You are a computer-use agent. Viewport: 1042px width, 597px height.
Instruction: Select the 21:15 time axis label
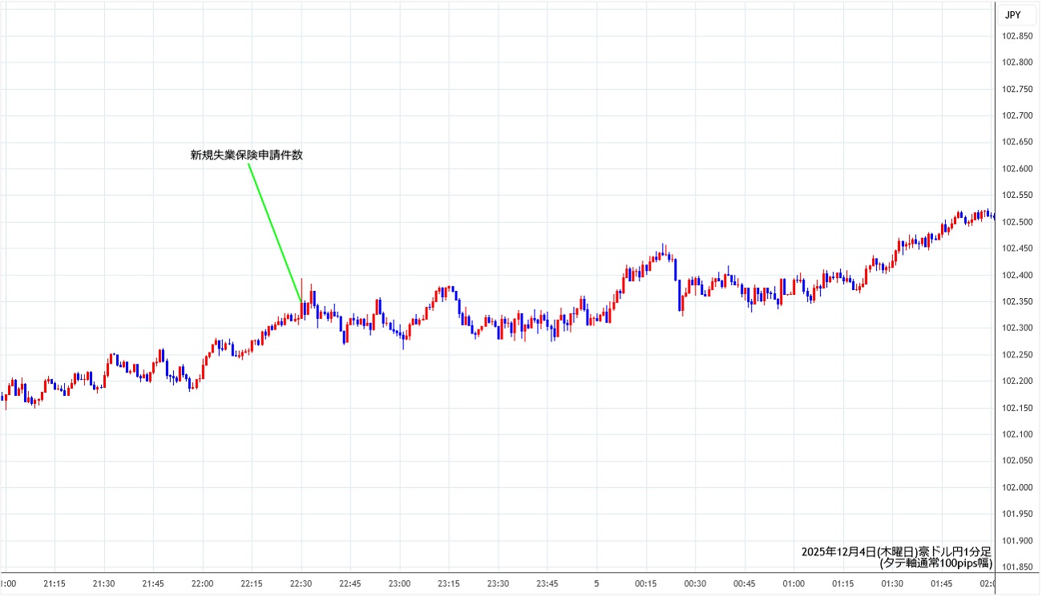click(x=55, y=583)
